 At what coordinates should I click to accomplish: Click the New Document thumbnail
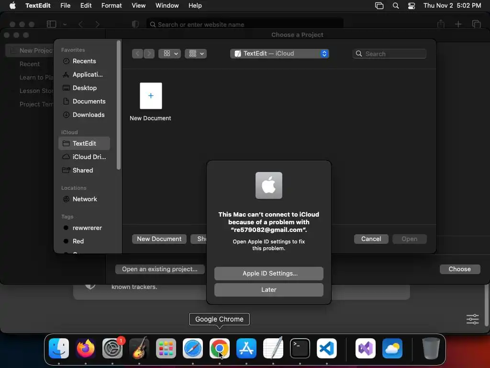pyautogui.click(x=151, y=96)
